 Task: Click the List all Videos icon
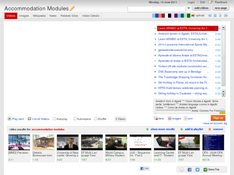coord(29,118)
